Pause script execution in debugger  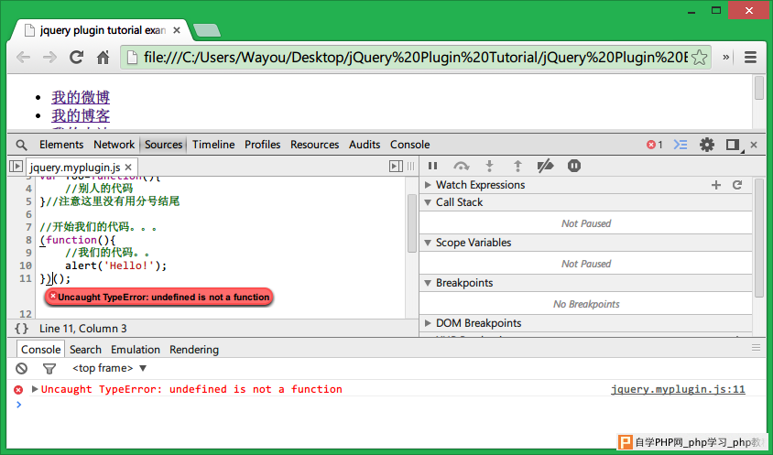pos(433,166)
